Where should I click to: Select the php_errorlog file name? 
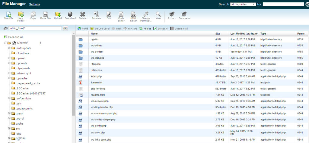98,89
